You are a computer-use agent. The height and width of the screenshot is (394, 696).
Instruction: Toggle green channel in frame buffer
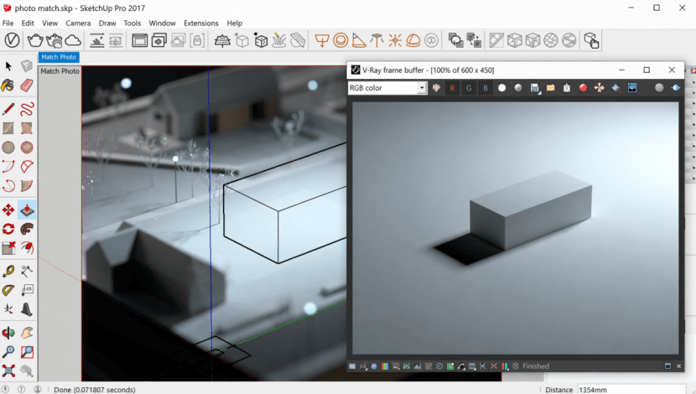click(469, 88)
